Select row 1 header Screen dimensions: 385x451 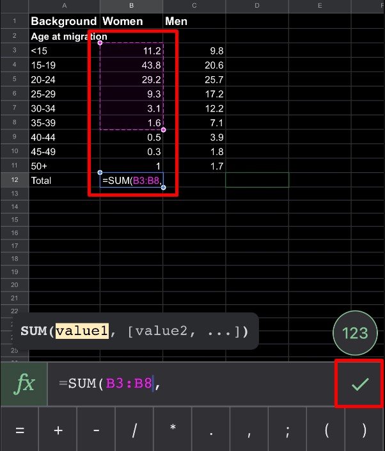coord(15,21)
